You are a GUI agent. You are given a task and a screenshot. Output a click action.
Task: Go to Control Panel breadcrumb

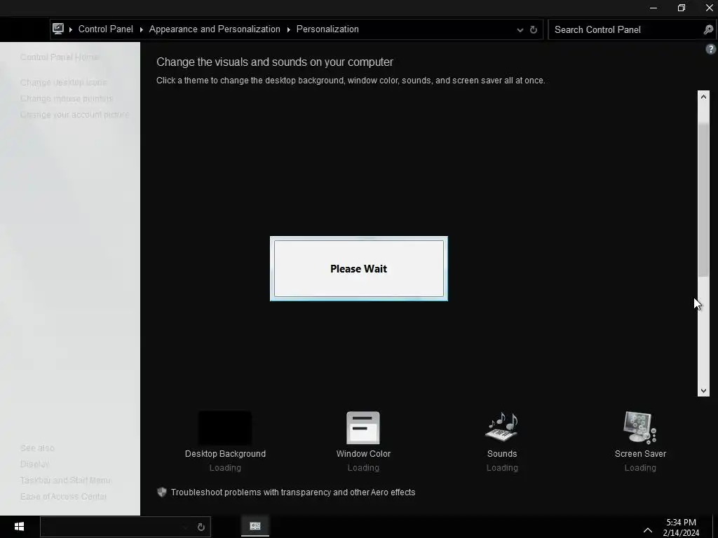pyautogui.click(x=105, y=29)
